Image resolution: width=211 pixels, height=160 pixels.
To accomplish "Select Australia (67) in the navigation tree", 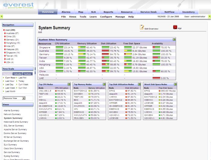I will pyautogui.click(x=12, y=33).
